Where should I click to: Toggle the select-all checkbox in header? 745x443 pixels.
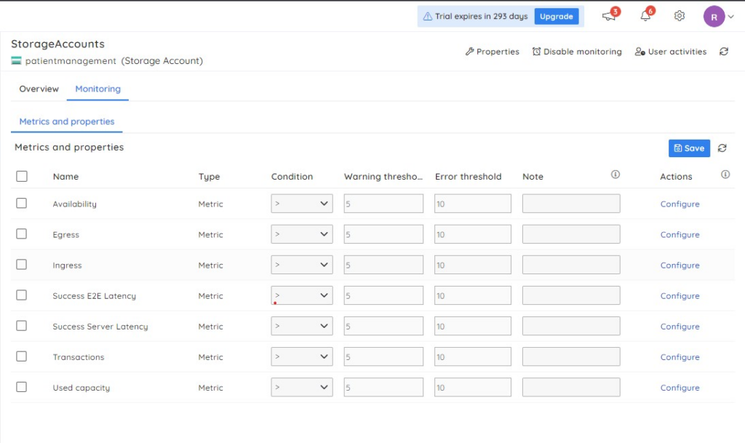pos(22,176)
